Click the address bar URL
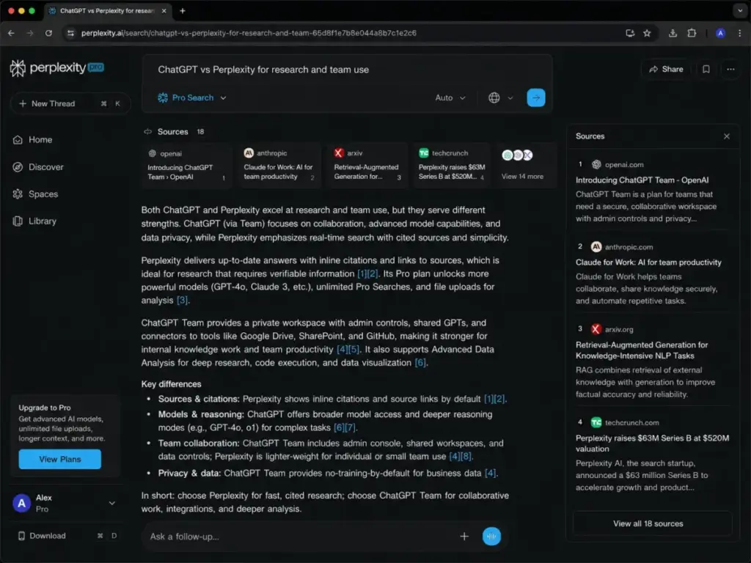Screen dimensions: 751x563 tap(249, 33)
